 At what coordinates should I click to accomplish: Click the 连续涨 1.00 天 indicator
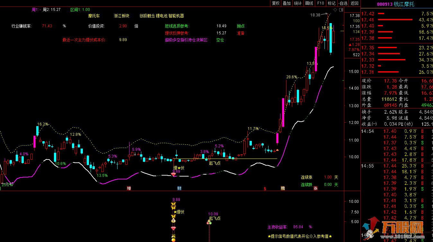(x=319, y=177)
